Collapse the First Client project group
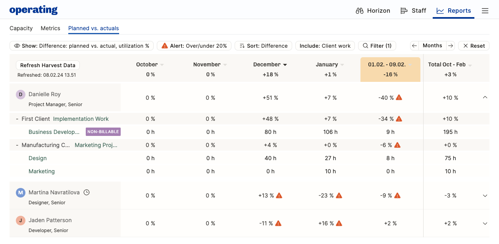This screenshot has width=499, height=244. [17, 119]
